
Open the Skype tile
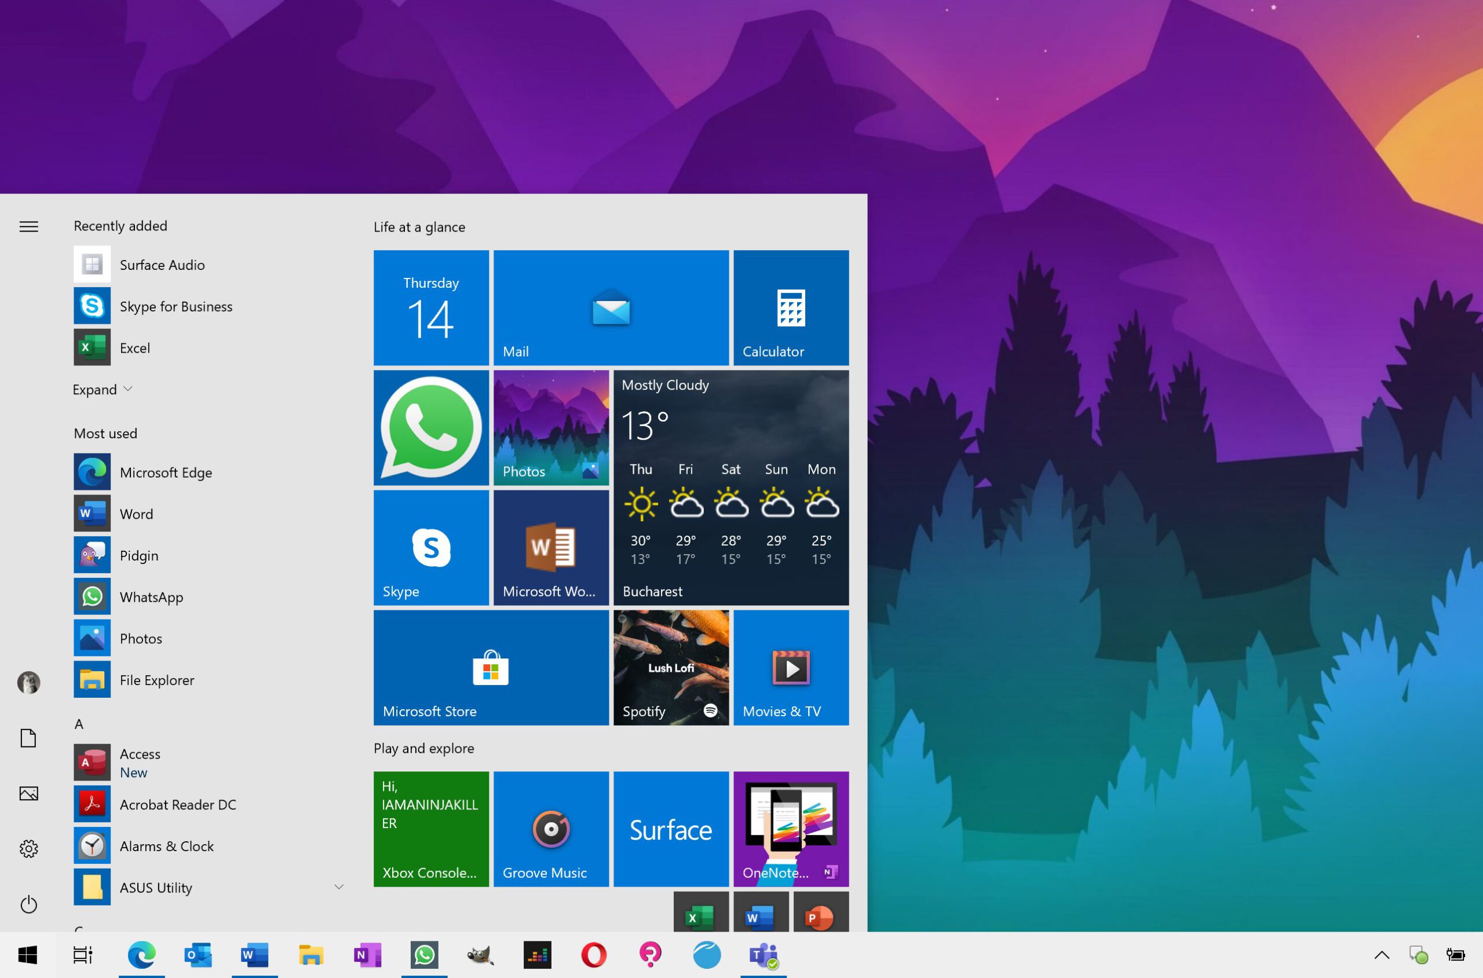[431, 548]
